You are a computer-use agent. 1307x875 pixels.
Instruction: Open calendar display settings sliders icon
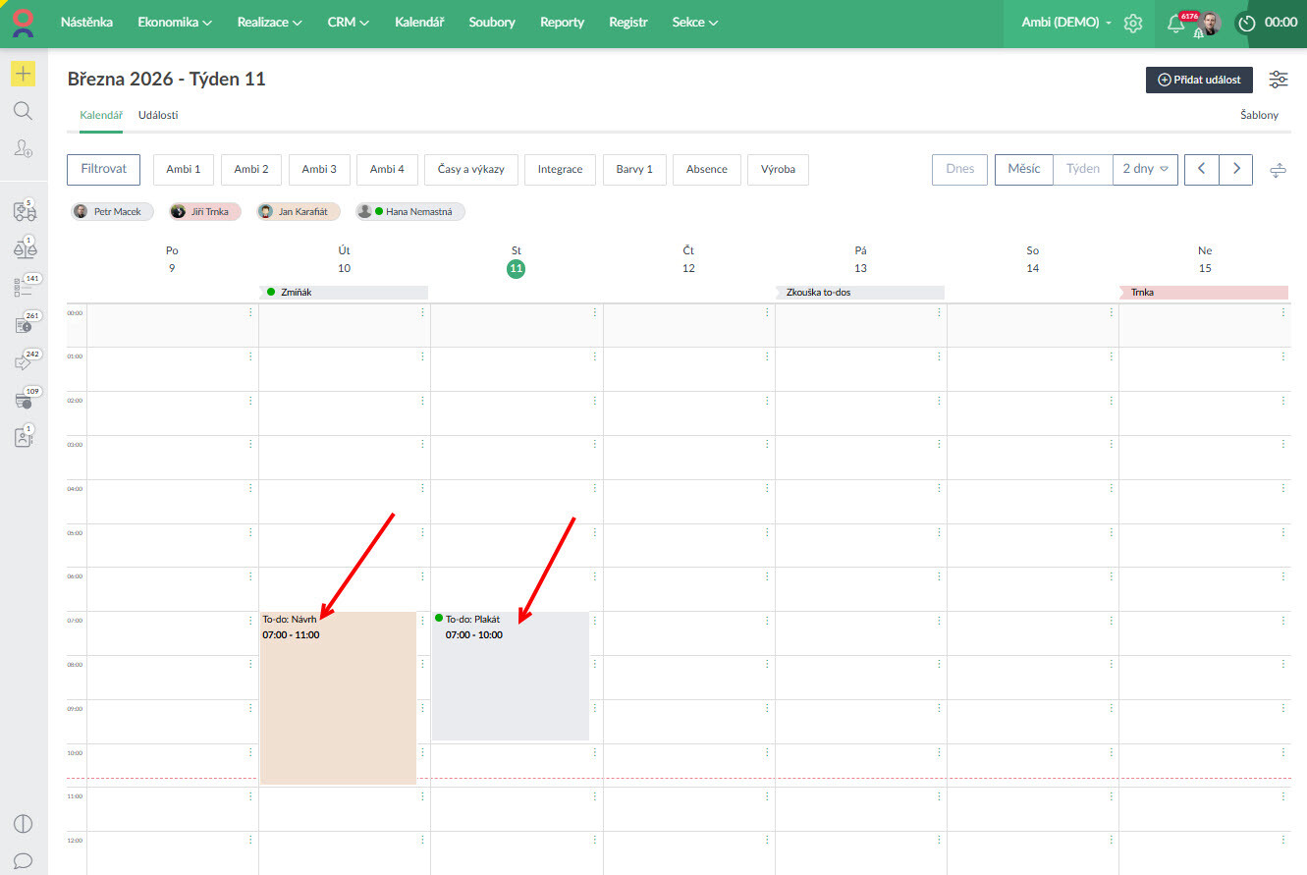click(1279, 80)
